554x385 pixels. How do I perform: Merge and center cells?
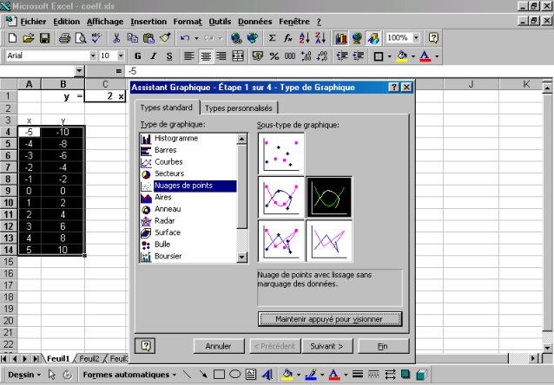(x=238, y=56)
